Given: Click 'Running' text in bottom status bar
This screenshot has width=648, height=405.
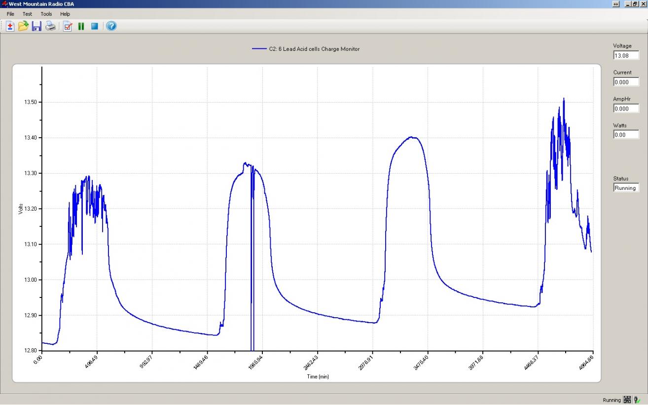Looking at the screenshot, I should click(612, 400).
